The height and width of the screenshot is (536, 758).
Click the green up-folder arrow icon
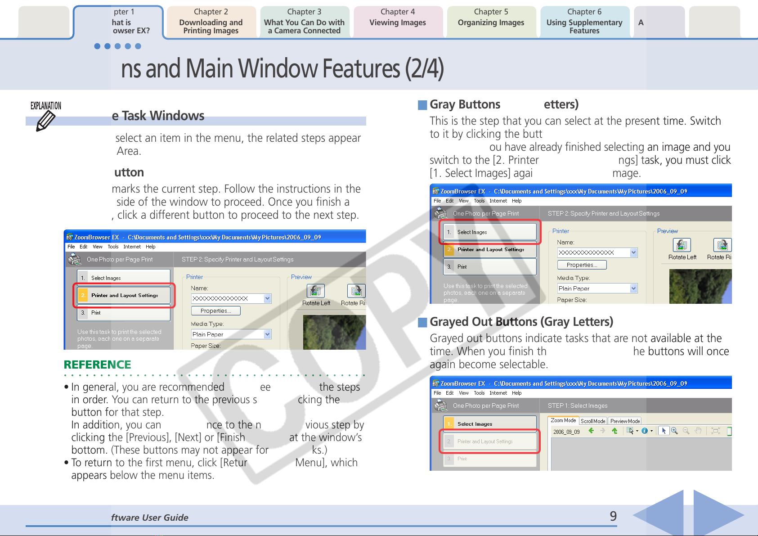pos(614,431)
